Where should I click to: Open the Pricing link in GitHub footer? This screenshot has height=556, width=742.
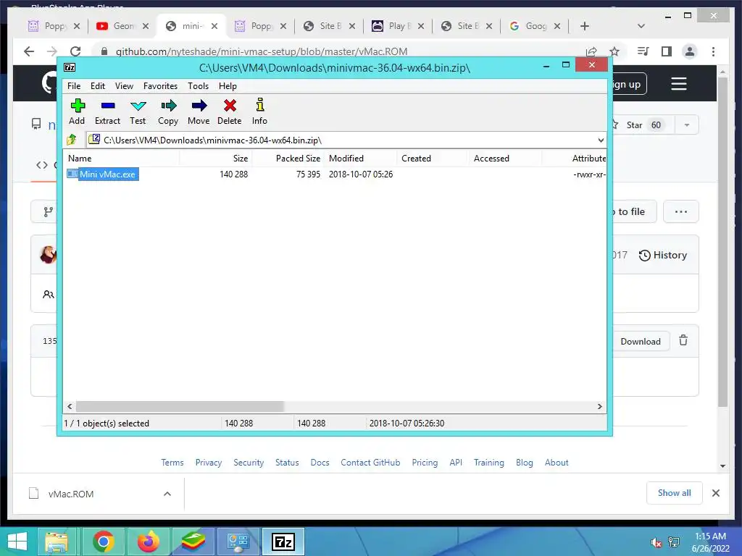tap(425, 463)
